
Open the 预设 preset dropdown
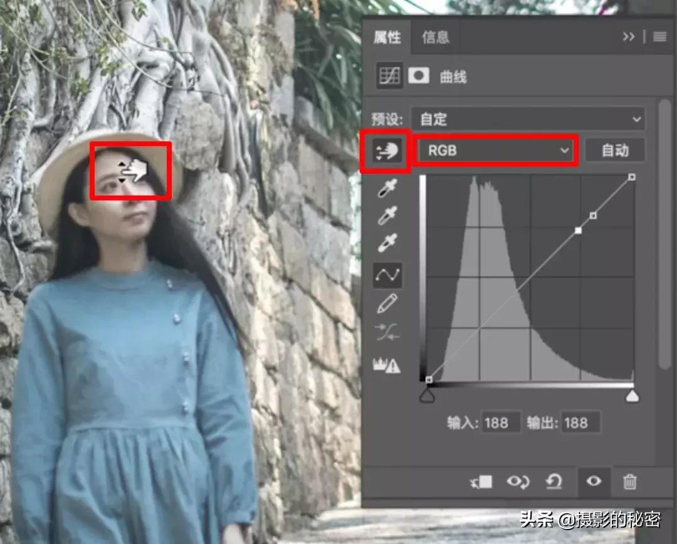528,118
